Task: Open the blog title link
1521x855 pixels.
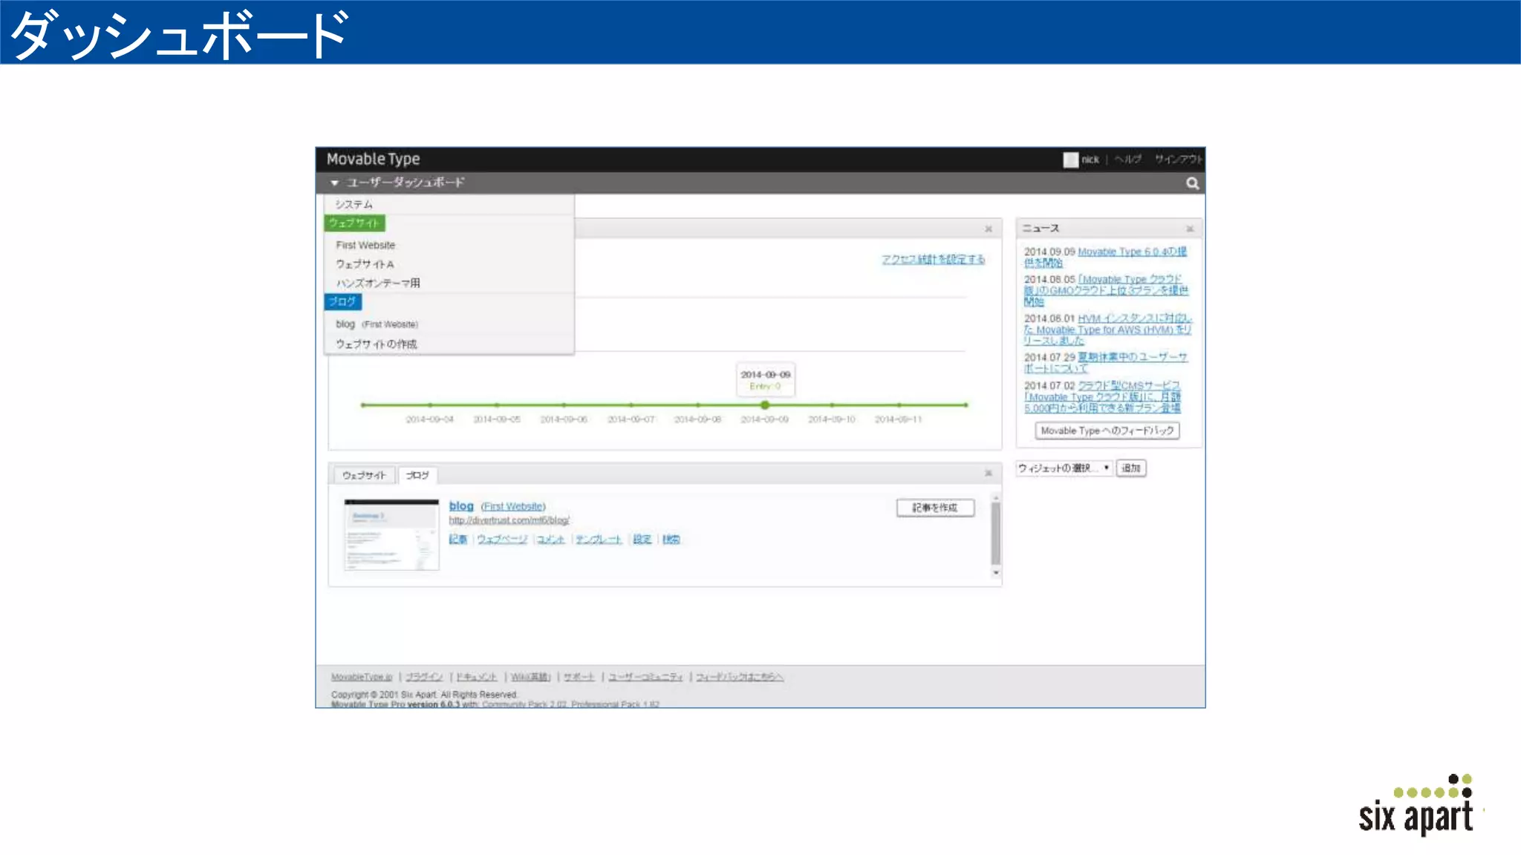Action: tap(460, 506)
